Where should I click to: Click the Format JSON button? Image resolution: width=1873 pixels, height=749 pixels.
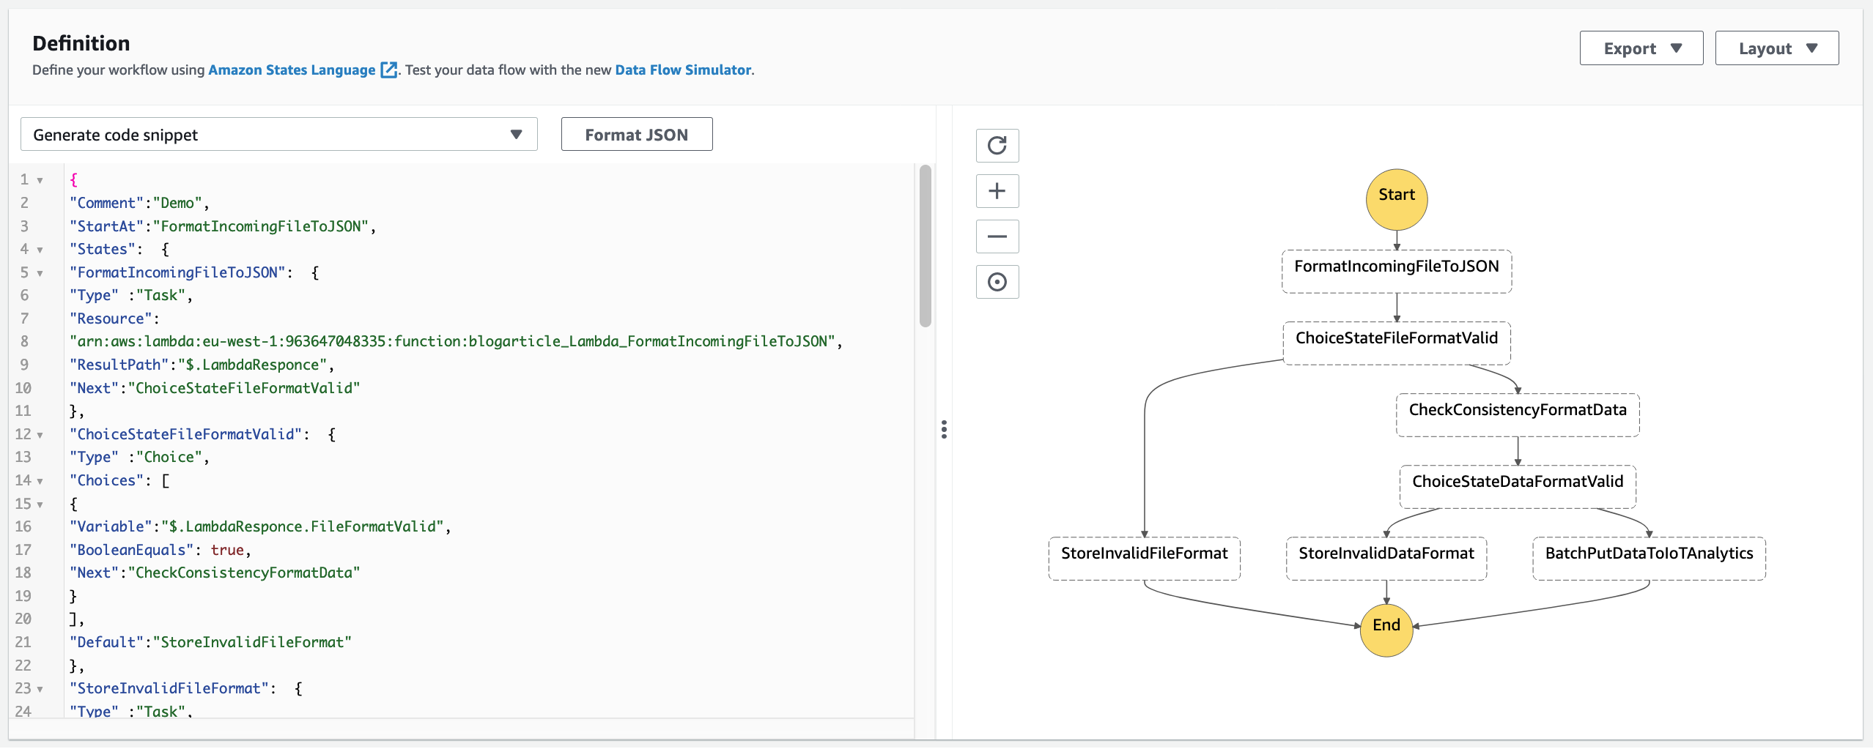click(636, 134)
